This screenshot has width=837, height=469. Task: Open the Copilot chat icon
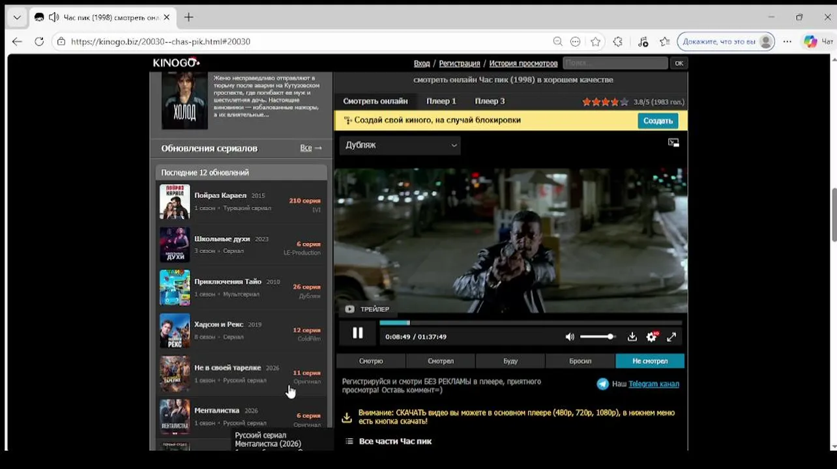(810, 41)
